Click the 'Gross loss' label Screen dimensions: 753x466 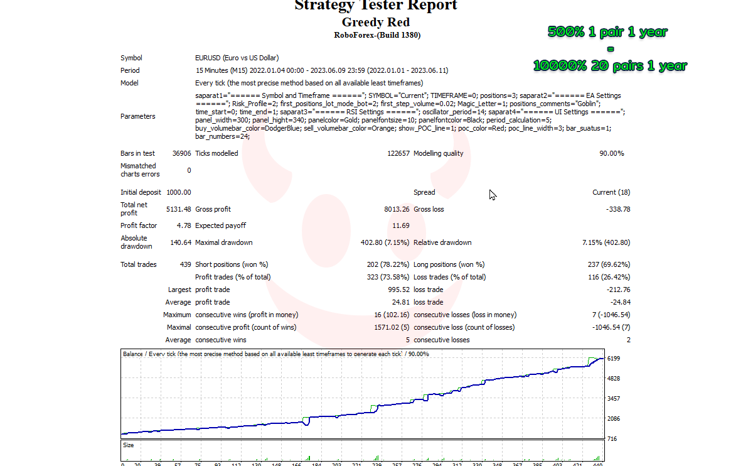click(429, 209)
